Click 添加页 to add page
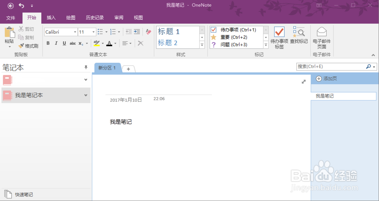 pos(326,79)
